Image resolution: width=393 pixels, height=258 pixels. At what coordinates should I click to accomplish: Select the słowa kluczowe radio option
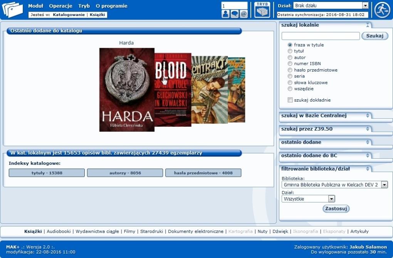290,82
